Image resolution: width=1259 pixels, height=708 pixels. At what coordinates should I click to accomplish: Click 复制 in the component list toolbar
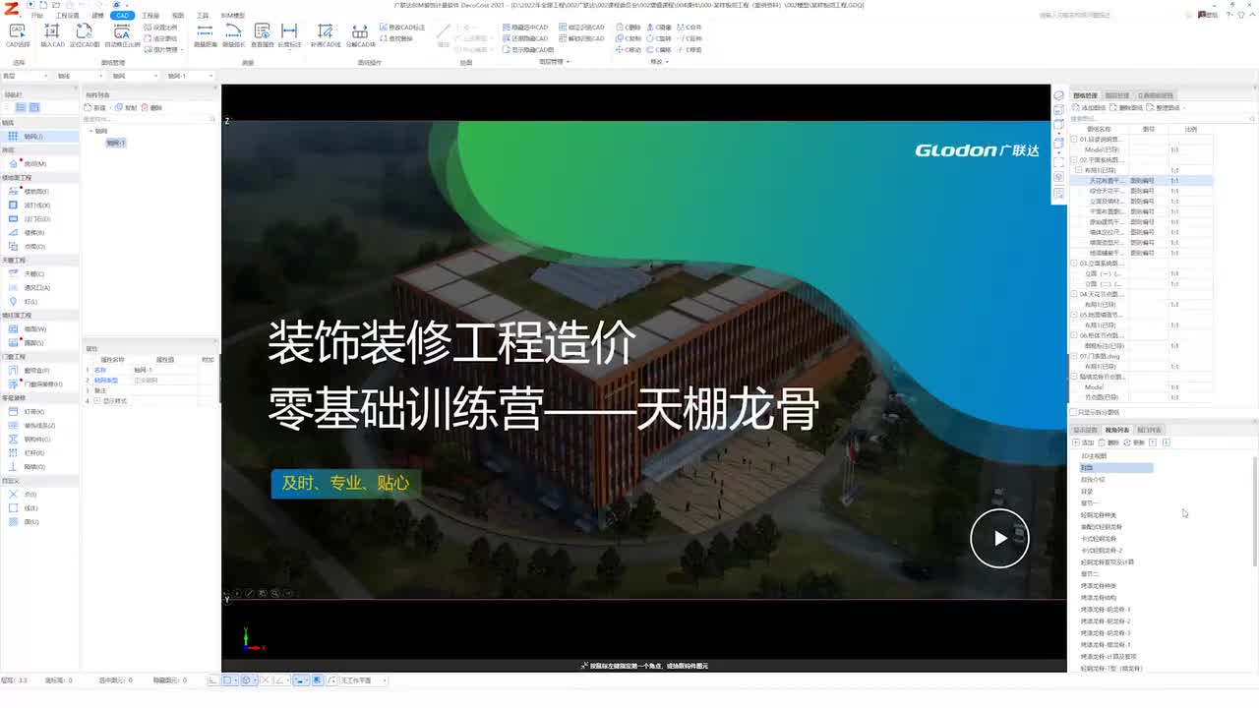tap(126, 107)
